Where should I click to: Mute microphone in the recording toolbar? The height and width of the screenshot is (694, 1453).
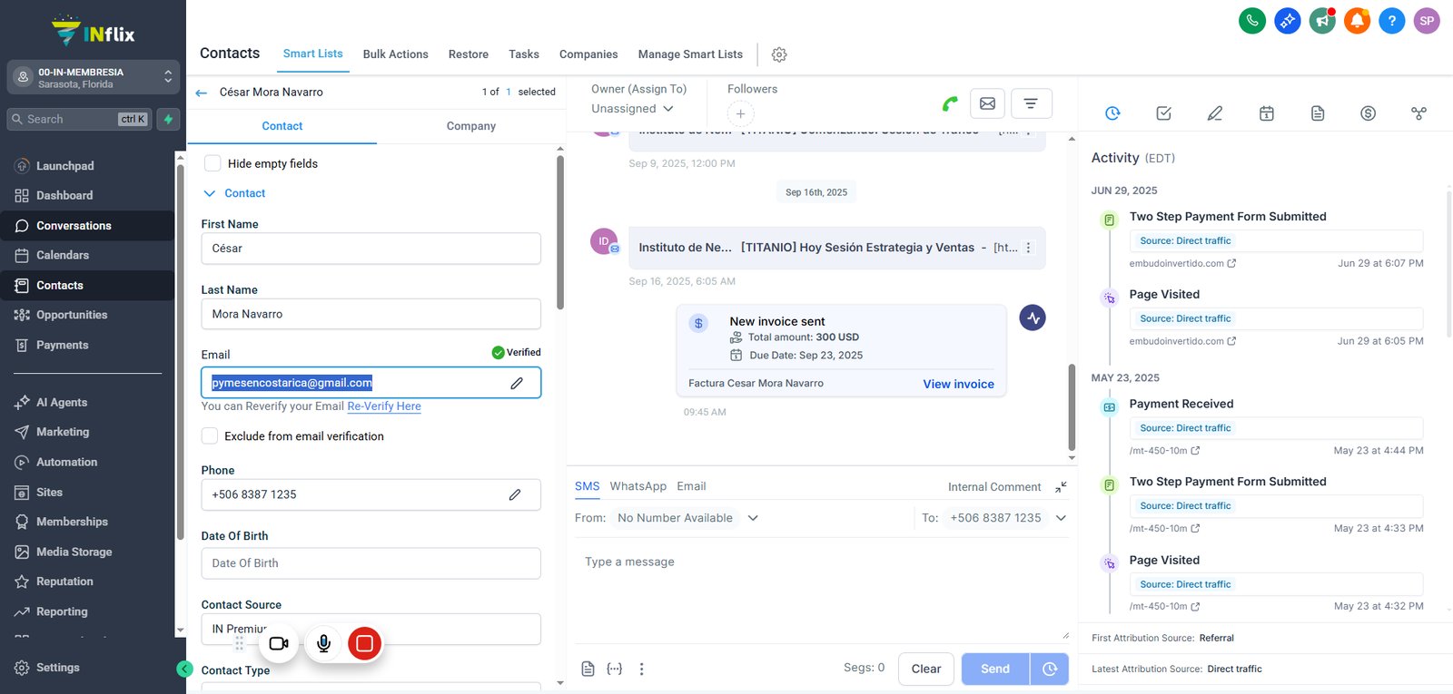323,643
